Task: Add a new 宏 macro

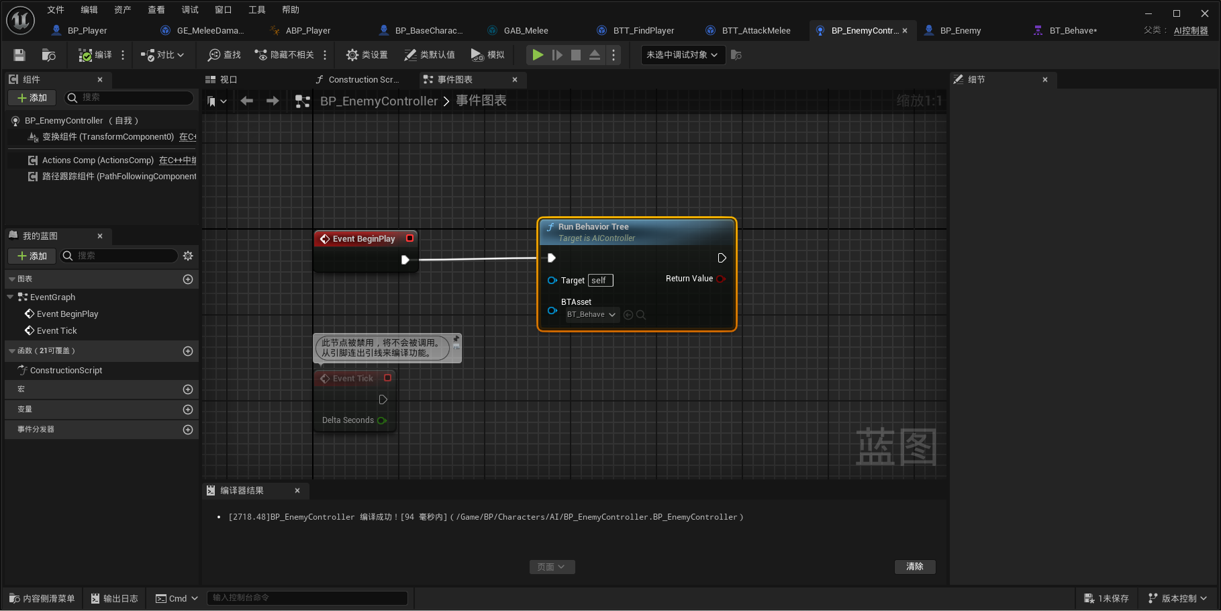Action: (x=188, y=389)
